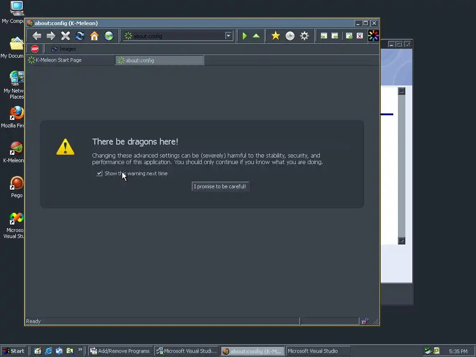476x357 pixels.
Task: Click the ABP Adblock Plus icon
Action: point(35,49)
